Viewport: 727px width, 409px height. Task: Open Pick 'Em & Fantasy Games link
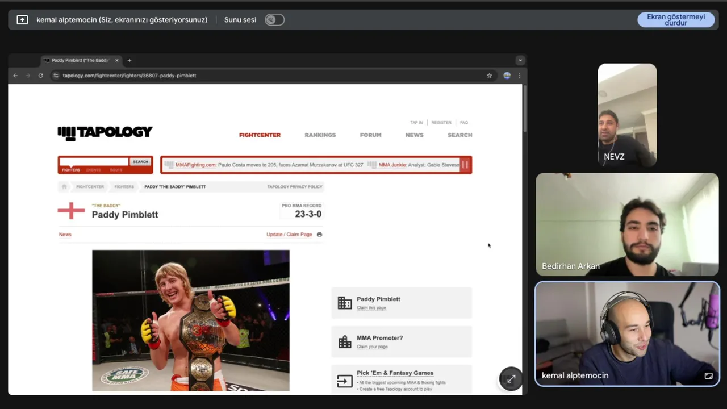coord(395,373)
